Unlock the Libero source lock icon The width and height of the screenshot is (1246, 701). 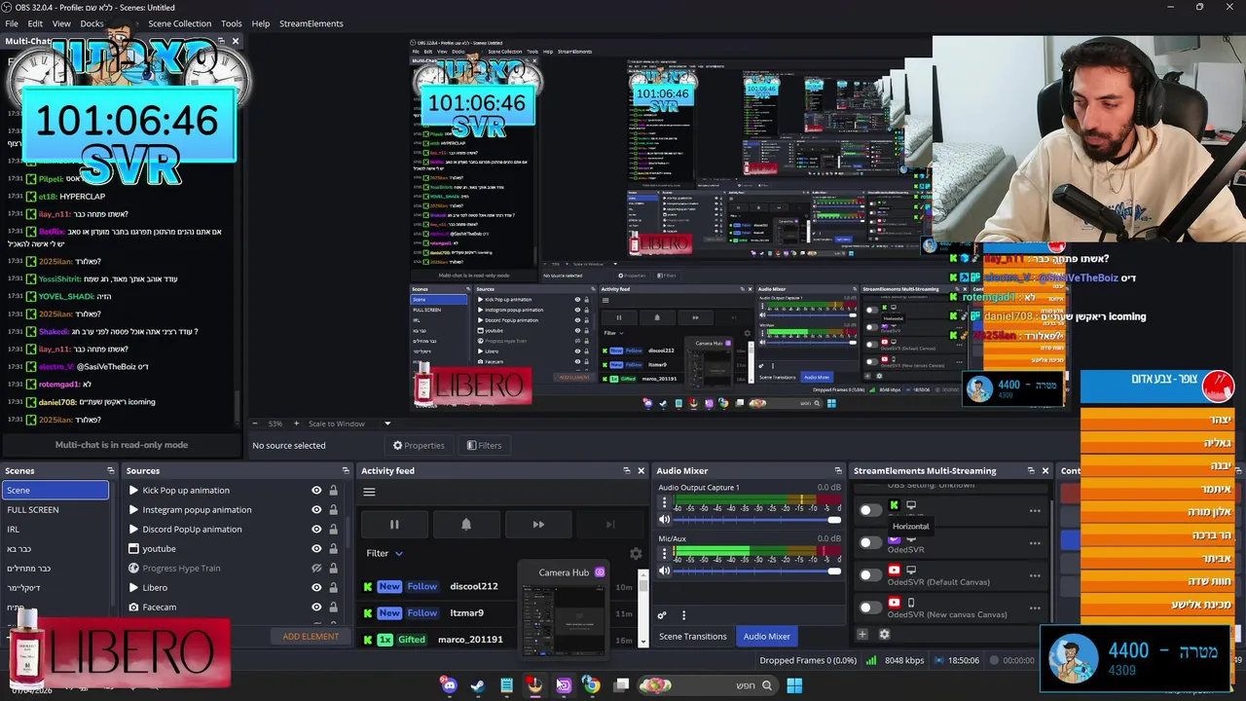[333, 588]
